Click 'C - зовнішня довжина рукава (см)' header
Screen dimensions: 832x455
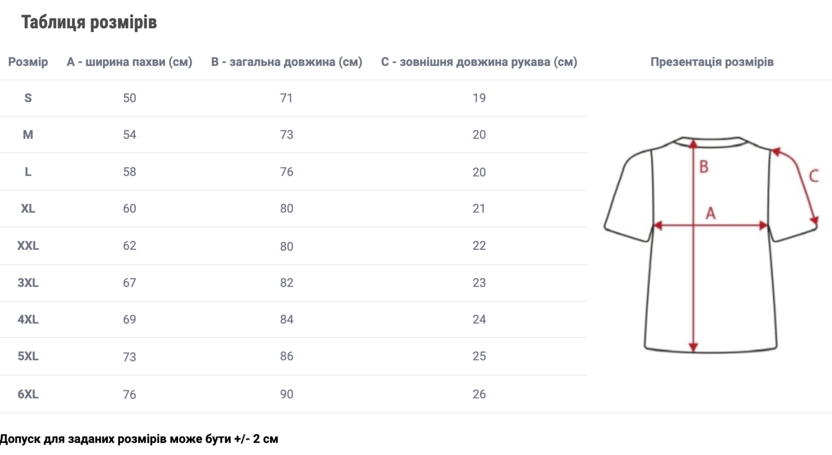click(479, 62)
